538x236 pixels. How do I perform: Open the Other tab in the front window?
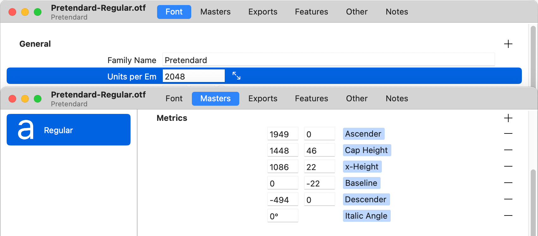click(357, 99)
